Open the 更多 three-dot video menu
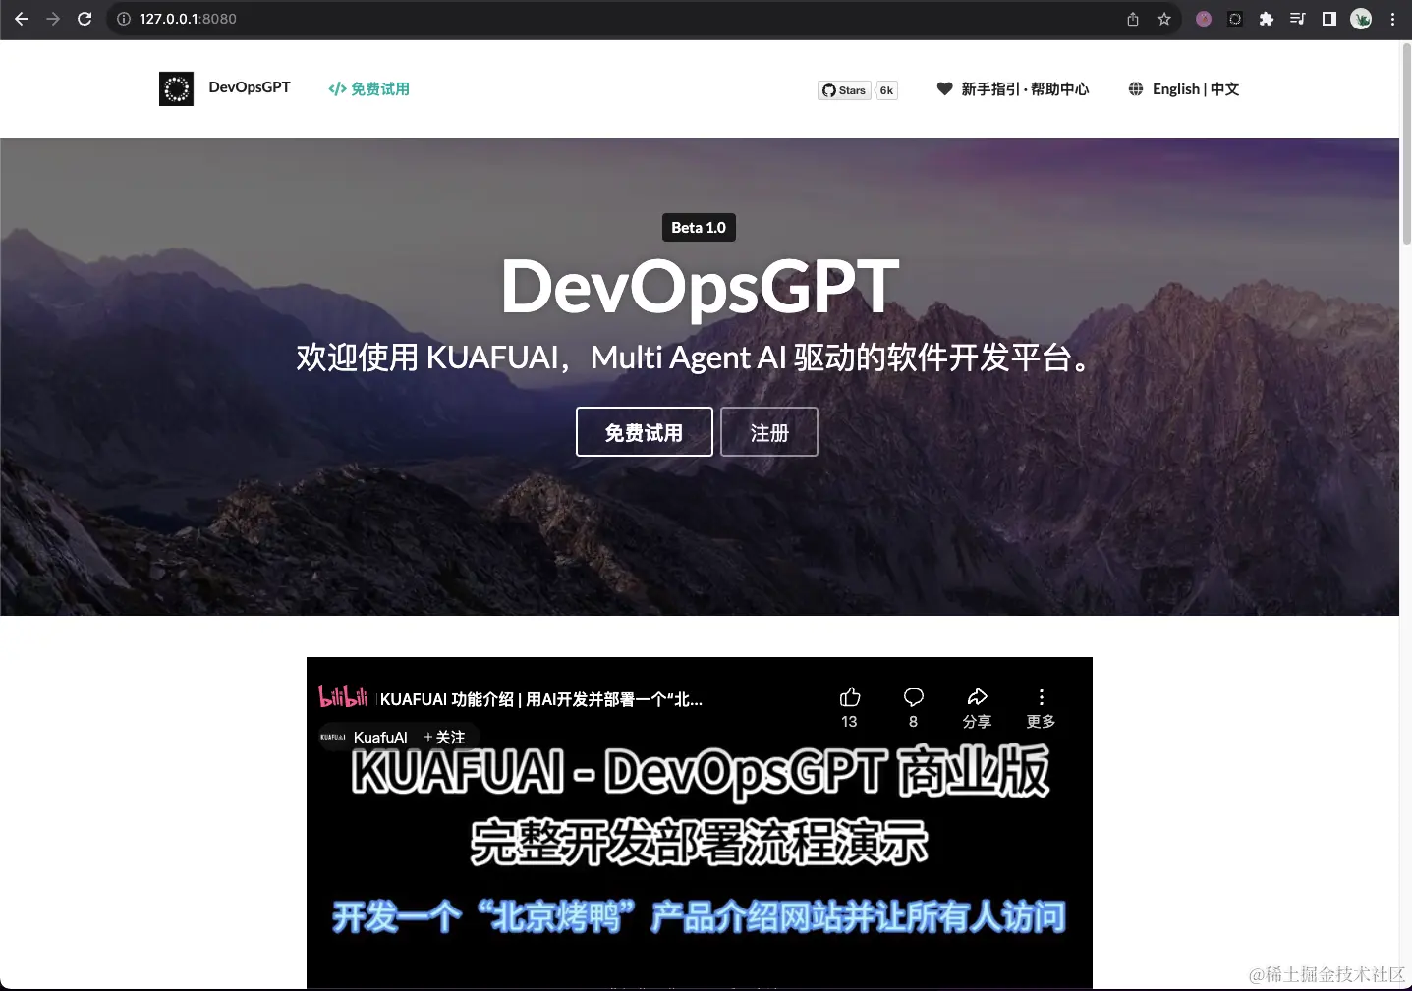Viewport: 1412px width, 991px height. pyautogui.click(x=1042, y=697)
